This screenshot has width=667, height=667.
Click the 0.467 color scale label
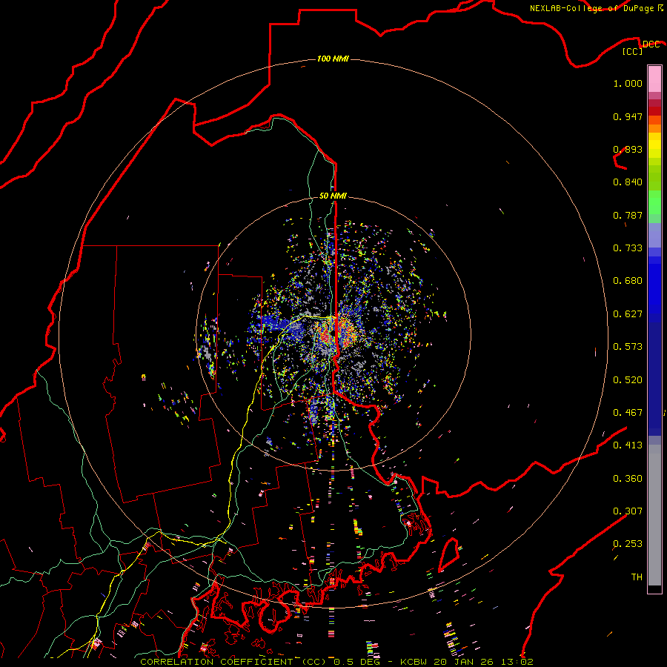628,413
